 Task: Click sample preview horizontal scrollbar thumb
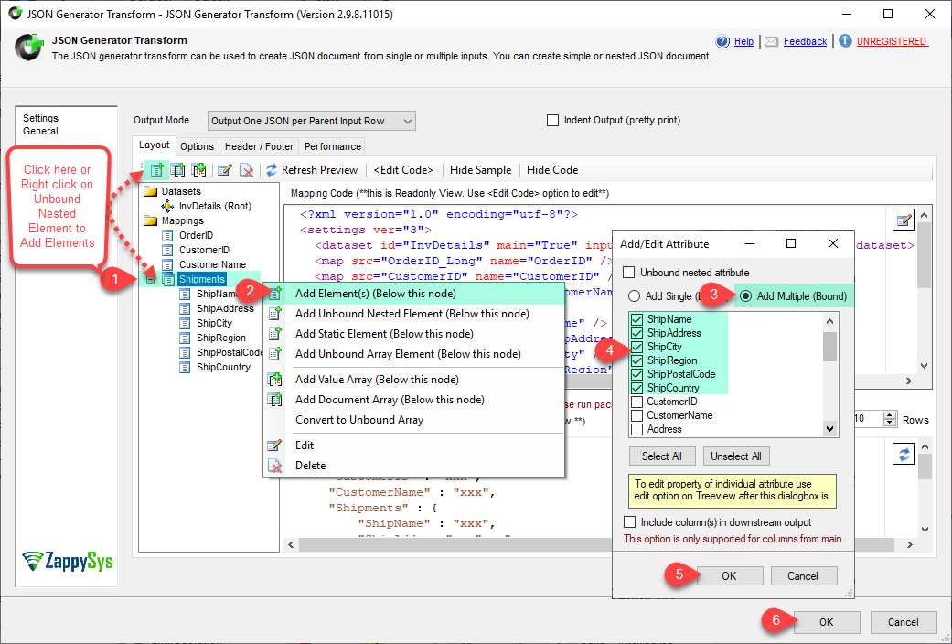click(596, 545)
